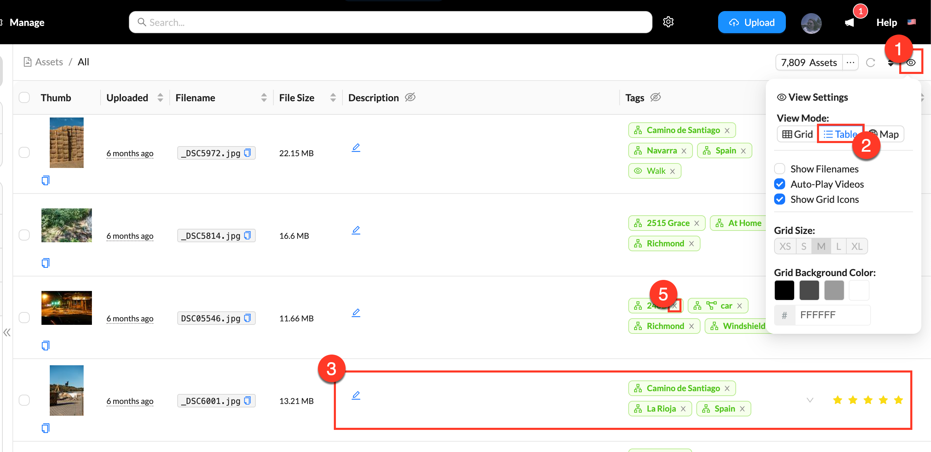Click the blue Upload button
The width and height of the screenshot is (931, 452).
[751, 22]
